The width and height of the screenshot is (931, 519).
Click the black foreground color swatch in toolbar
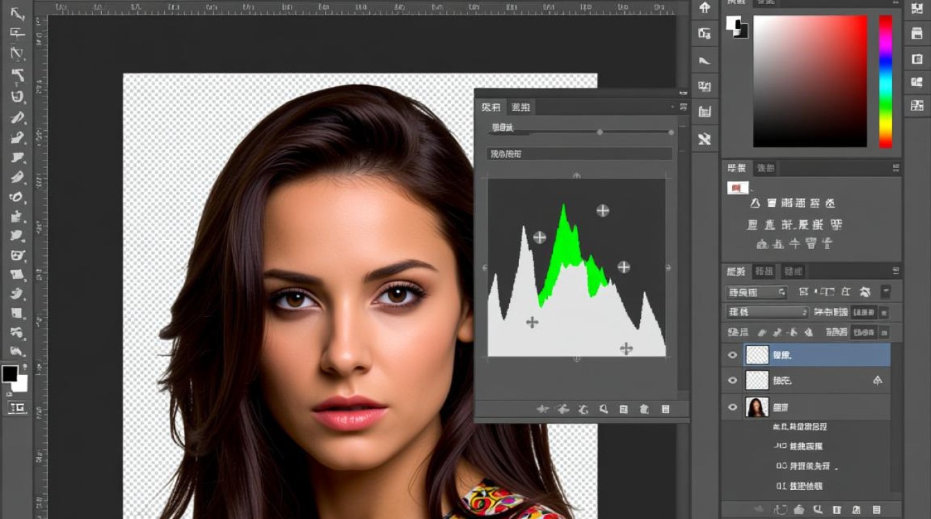pyautogui.click(x=10, y=374)
